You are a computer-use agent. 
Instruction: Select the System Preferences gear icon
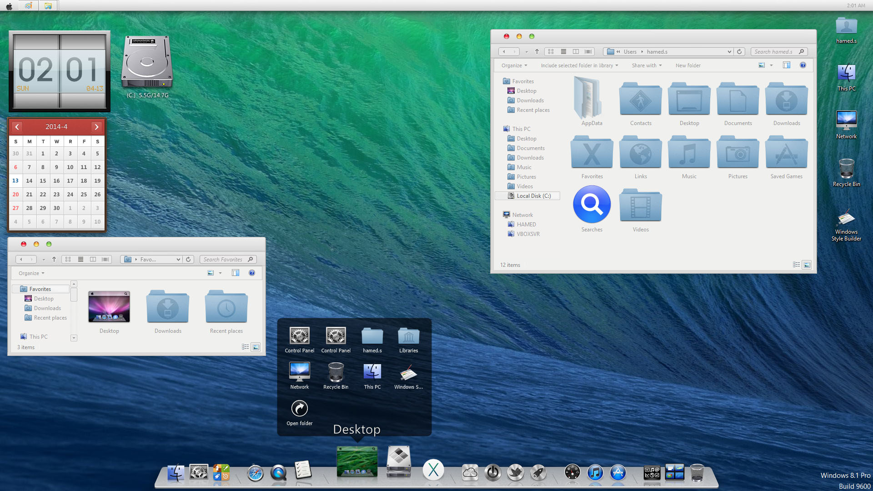pos(199,472)
